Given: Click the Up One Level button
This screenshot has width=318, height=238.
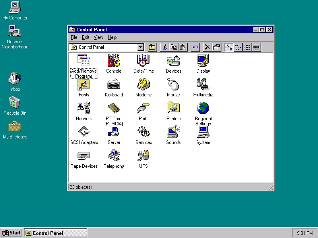Looking at the screenshot, I should [x=152, y=47].
